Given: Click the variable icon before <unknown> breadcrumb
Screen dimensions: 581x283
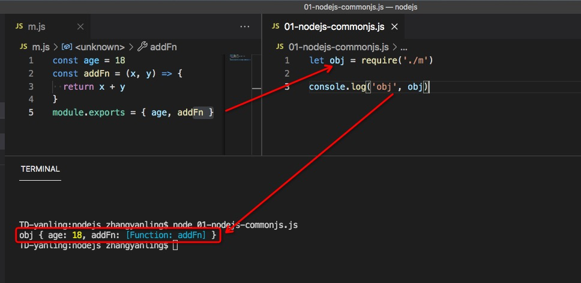Looking at the screenshot, I should pyautogui.click(x=67, y=47).
